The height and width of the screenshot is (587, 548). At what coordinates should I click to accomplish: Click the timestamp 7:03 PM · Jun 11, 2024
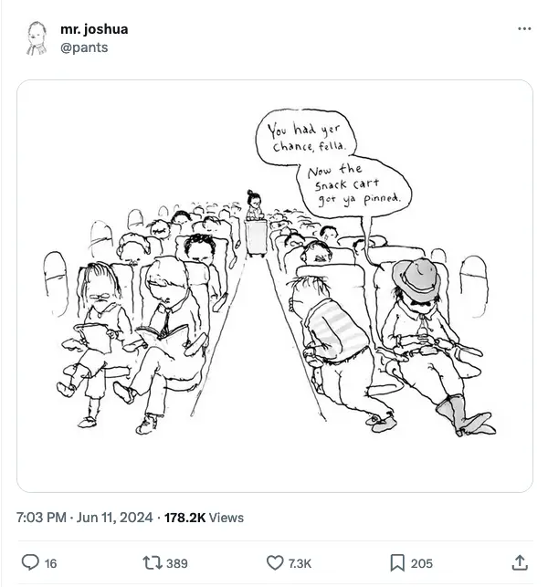[86, 518]
